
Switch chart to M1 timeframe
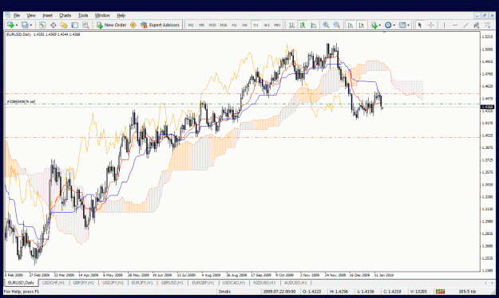coord(191,25)
